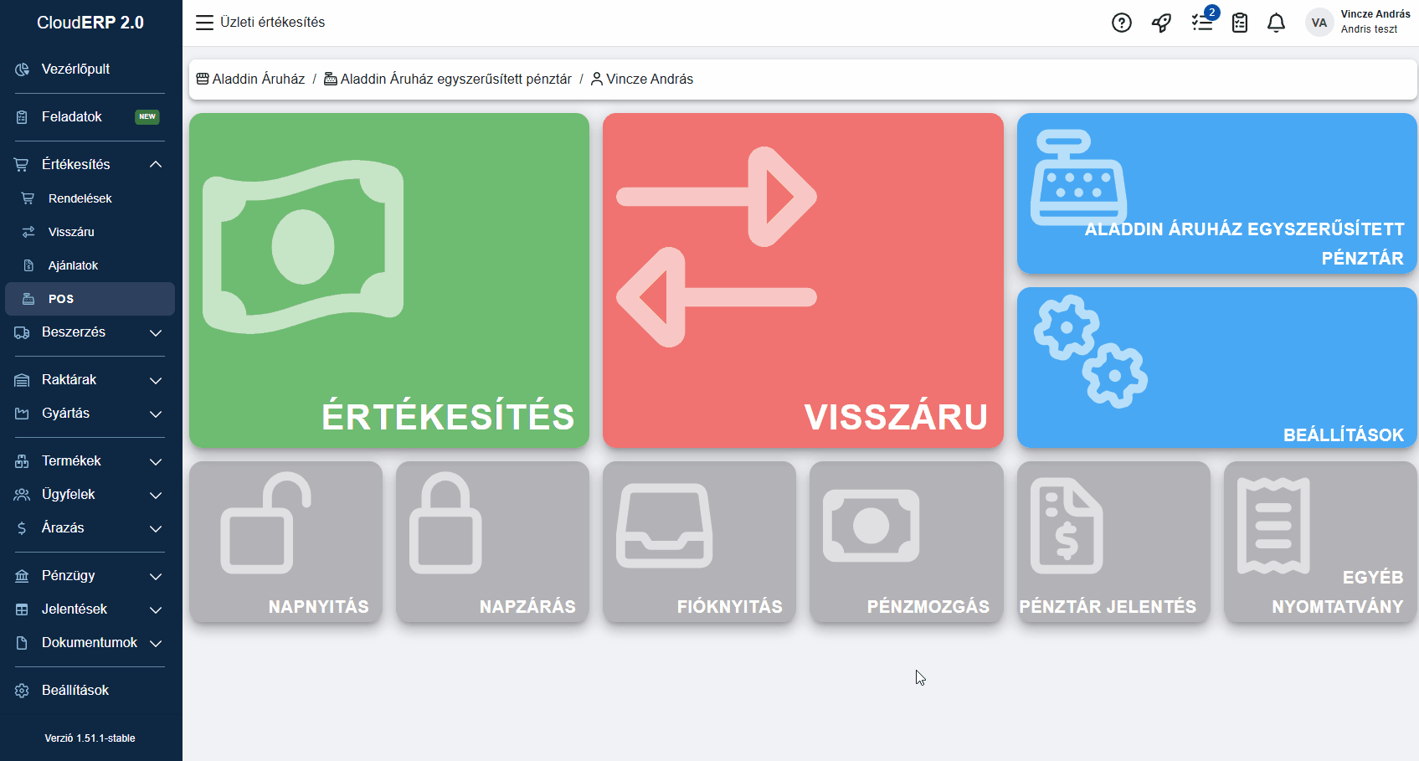1419x761 pixels.
Task: Open the task list with 2 notifications
Action: point(1202,23)
